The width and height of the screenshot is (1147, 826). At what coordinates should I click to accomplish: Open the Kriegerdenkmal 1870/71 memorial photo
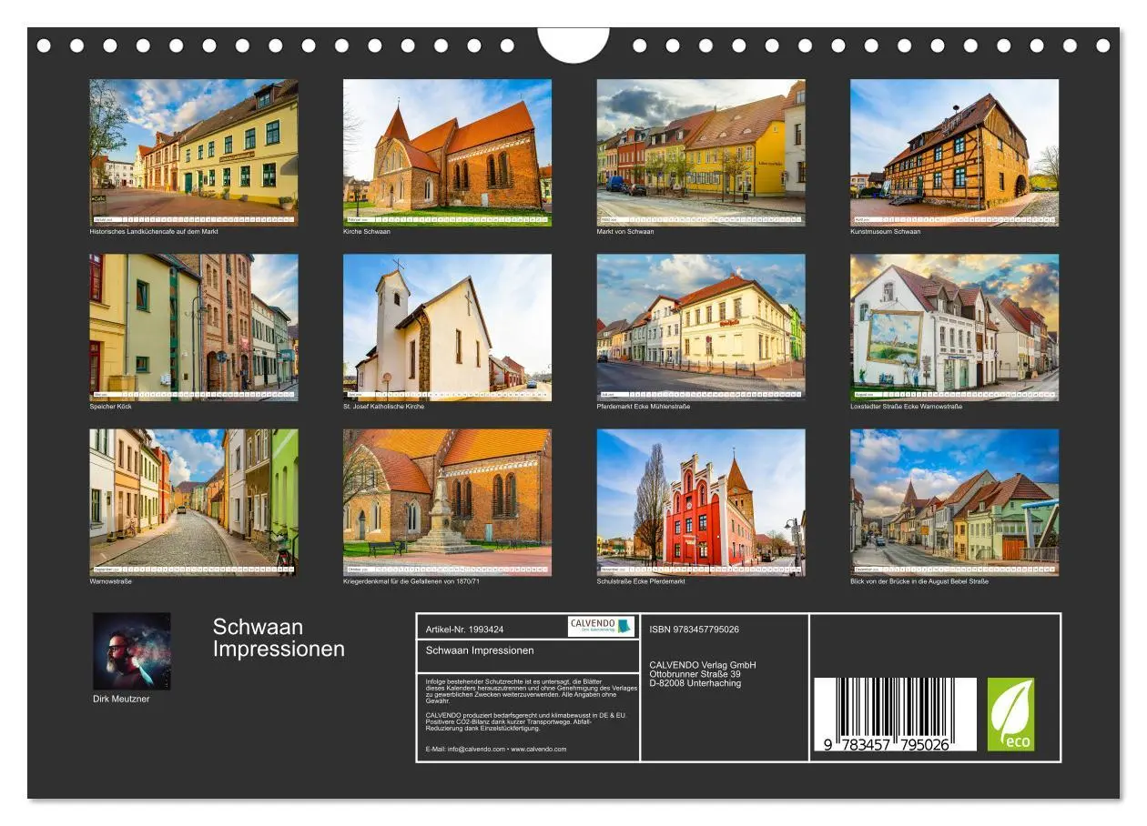pyautogui.click(x=447, y=502)
